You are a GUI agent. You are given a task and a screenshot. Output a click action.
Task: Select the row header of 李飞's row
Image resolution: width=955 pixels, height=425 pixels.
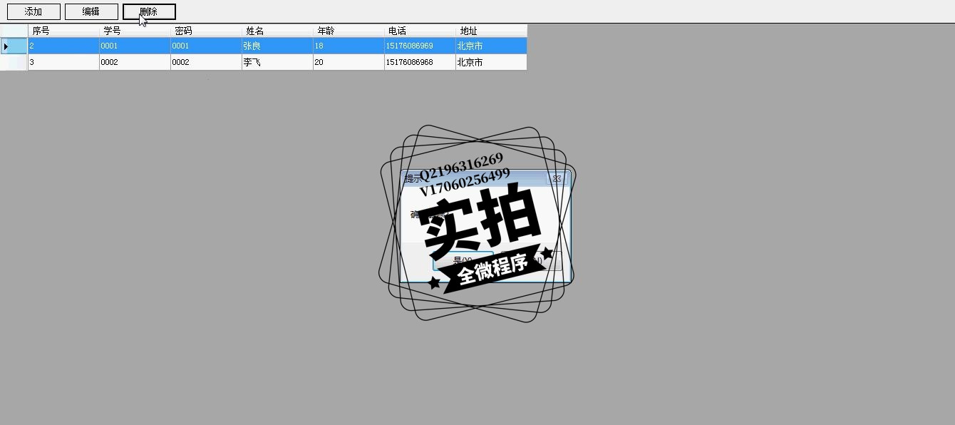click(14, 62)
